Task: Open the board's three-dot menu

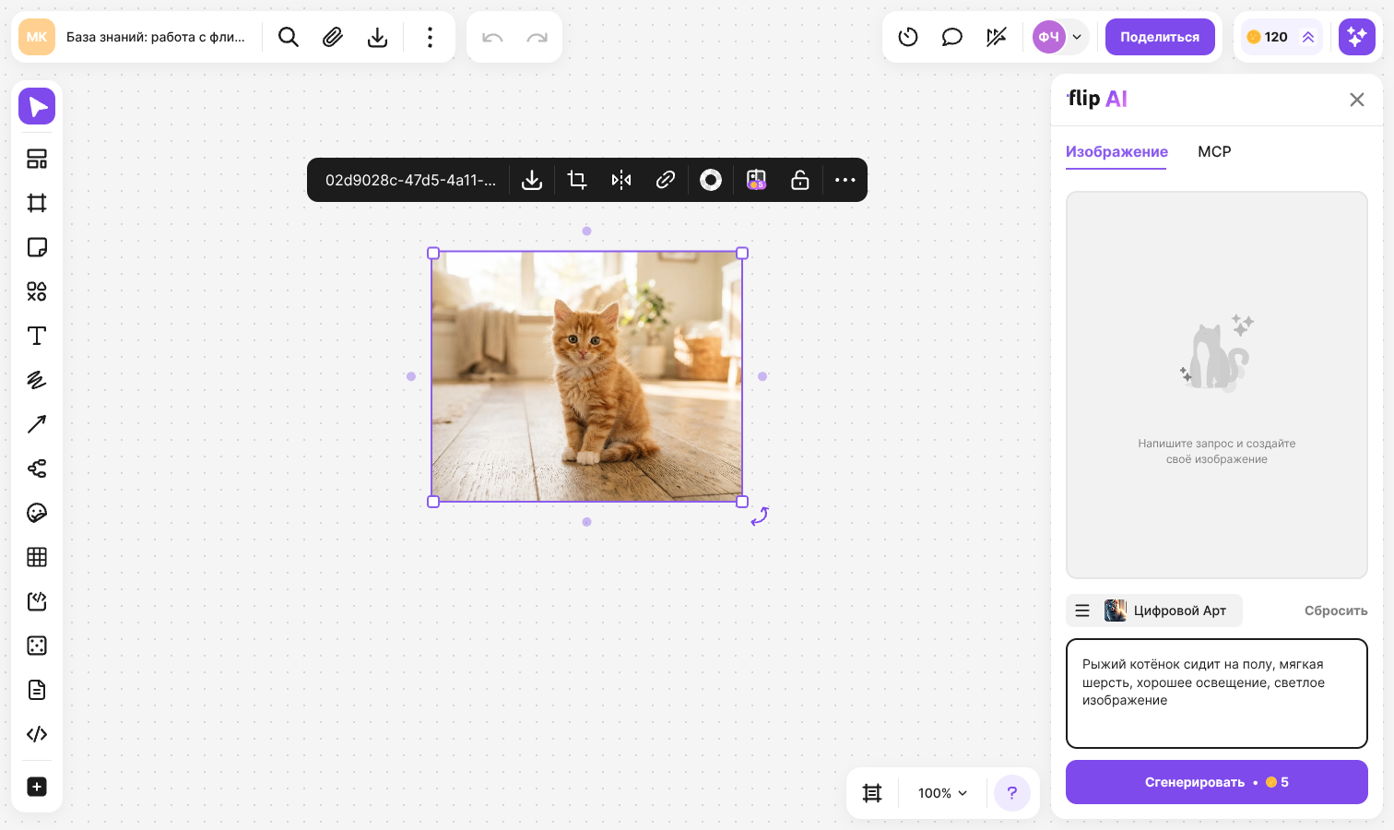Action: tap(430, 37)
